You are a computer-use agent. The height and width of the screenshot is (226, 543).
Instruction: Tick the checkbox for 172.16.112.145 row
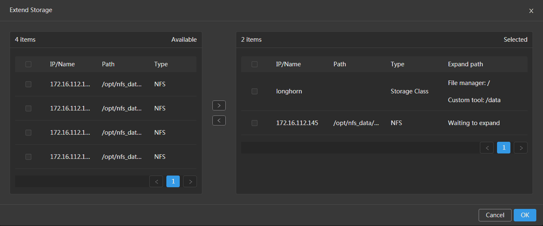[x=255, y=123]
